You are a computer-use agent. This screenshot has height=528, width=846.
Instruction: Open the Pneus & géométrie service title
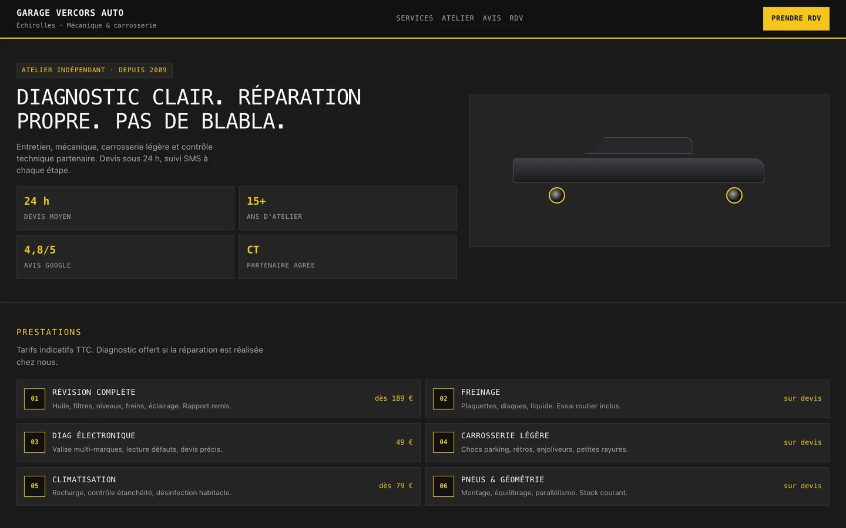(x=503, y=480)
